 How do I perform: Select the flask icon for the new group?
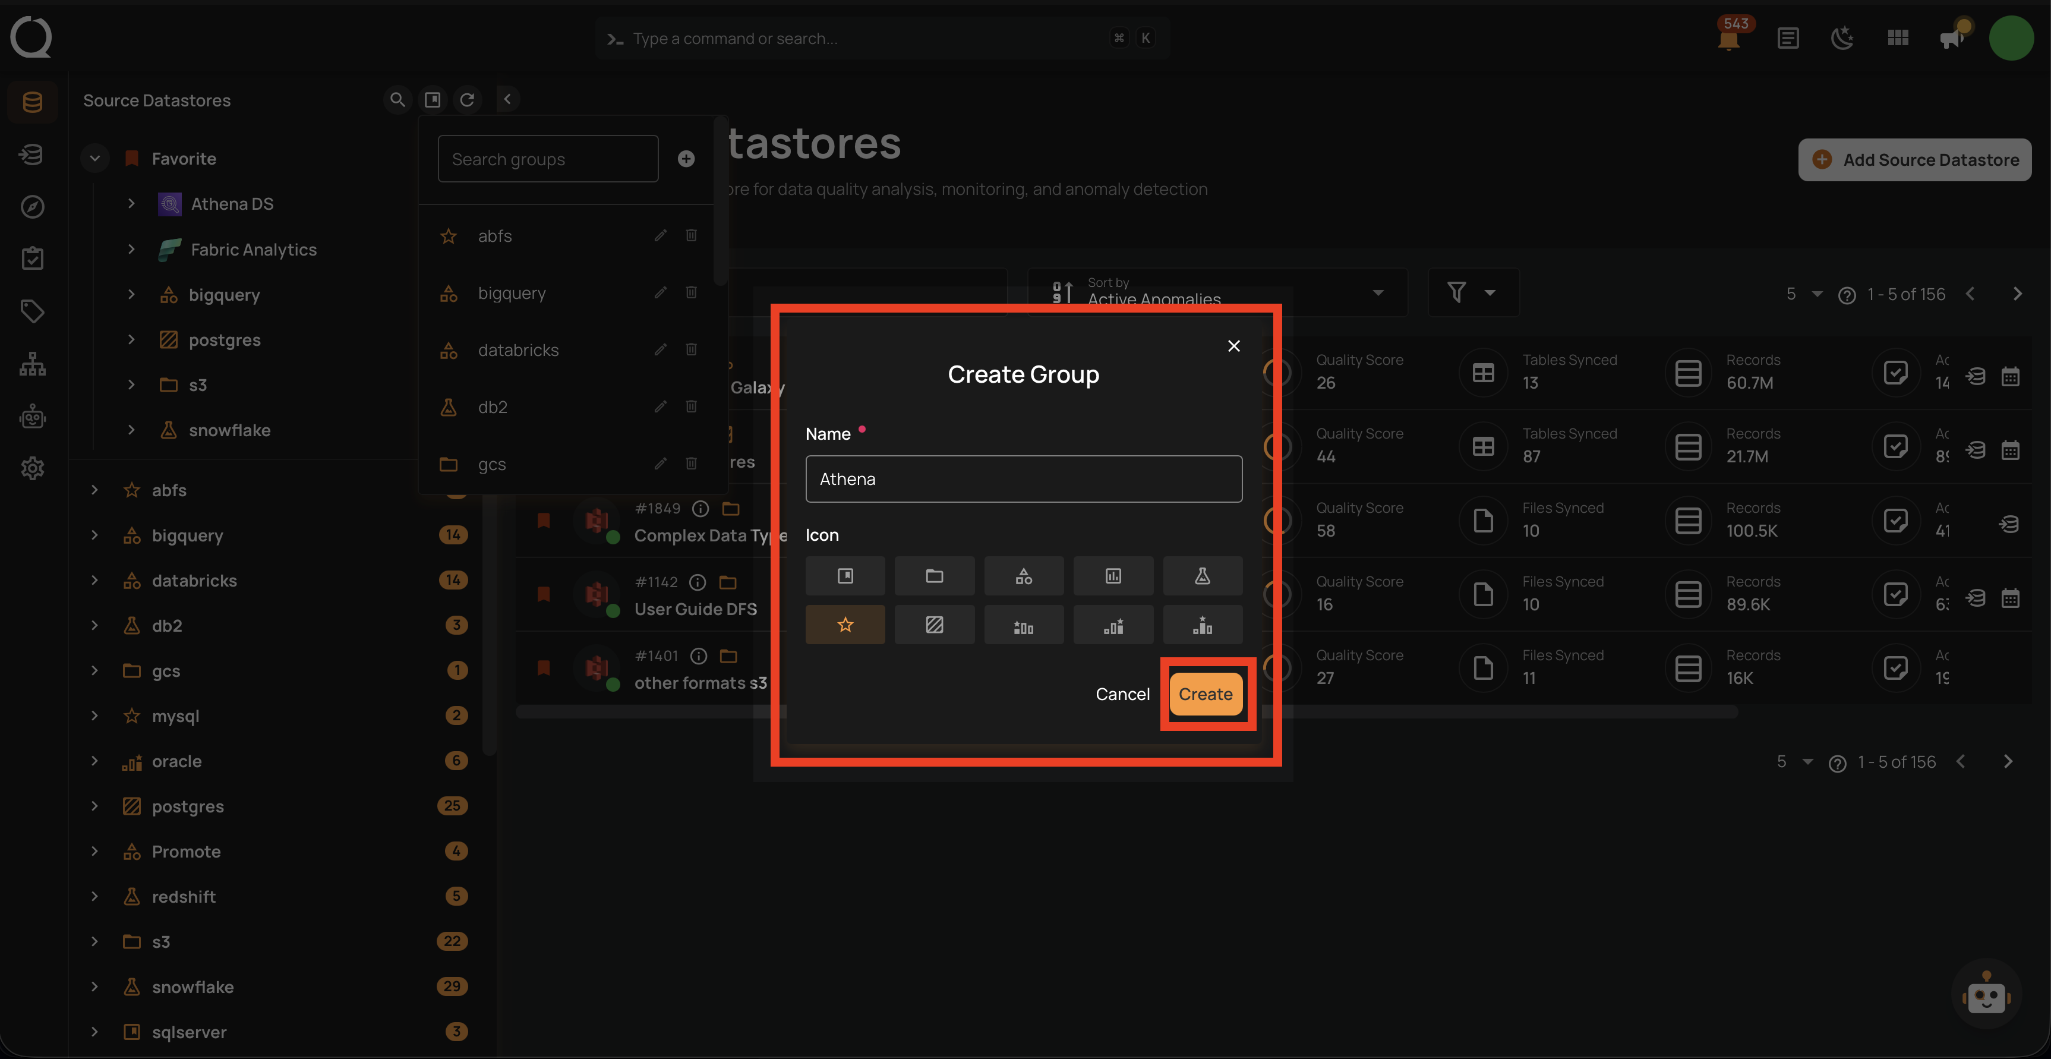coord(1202,575)
